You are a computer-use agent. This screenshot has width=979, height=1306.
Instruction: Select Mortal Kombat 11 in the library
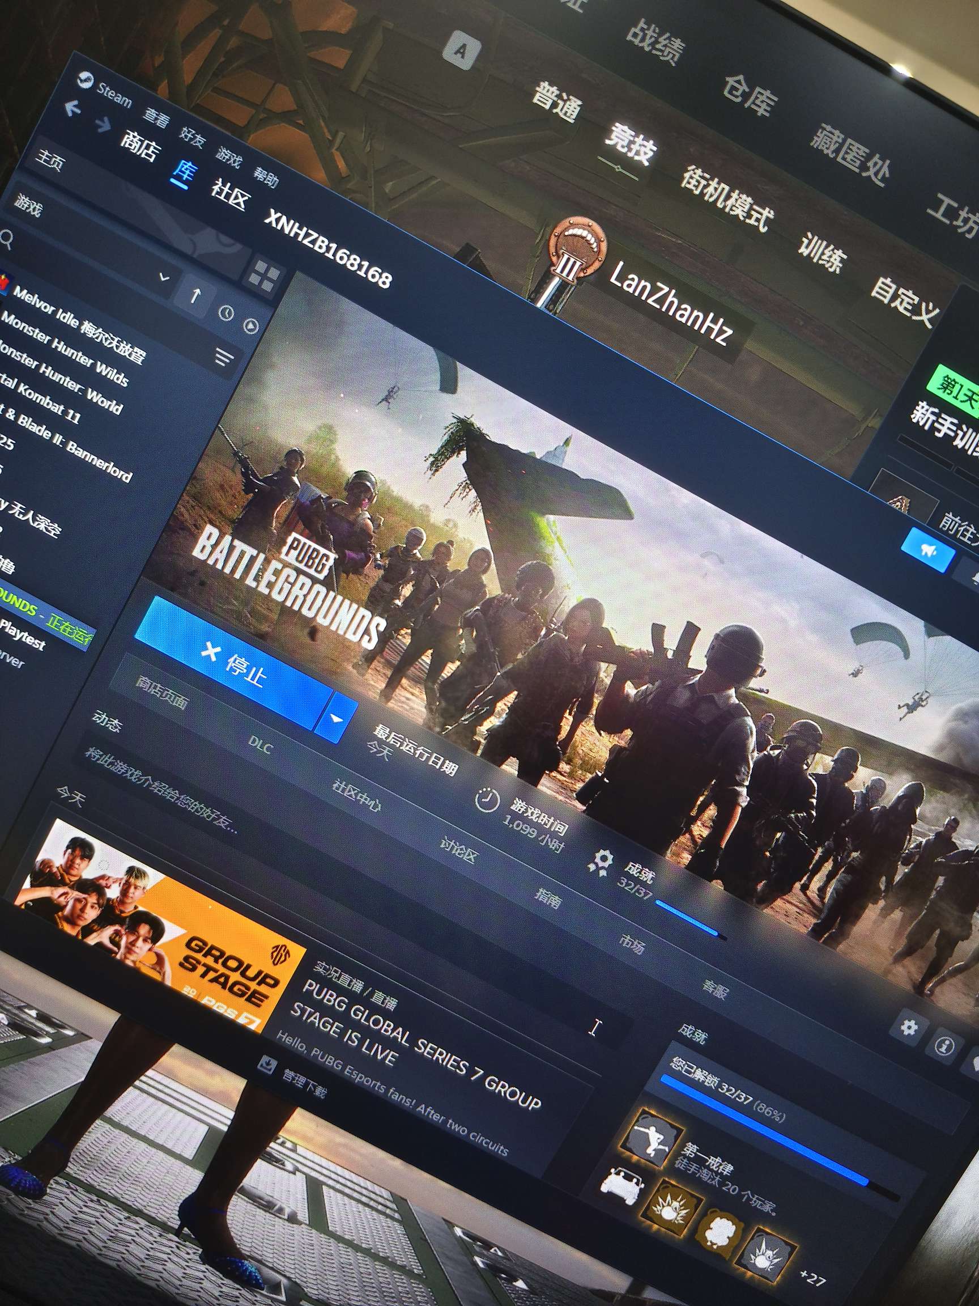40,400
